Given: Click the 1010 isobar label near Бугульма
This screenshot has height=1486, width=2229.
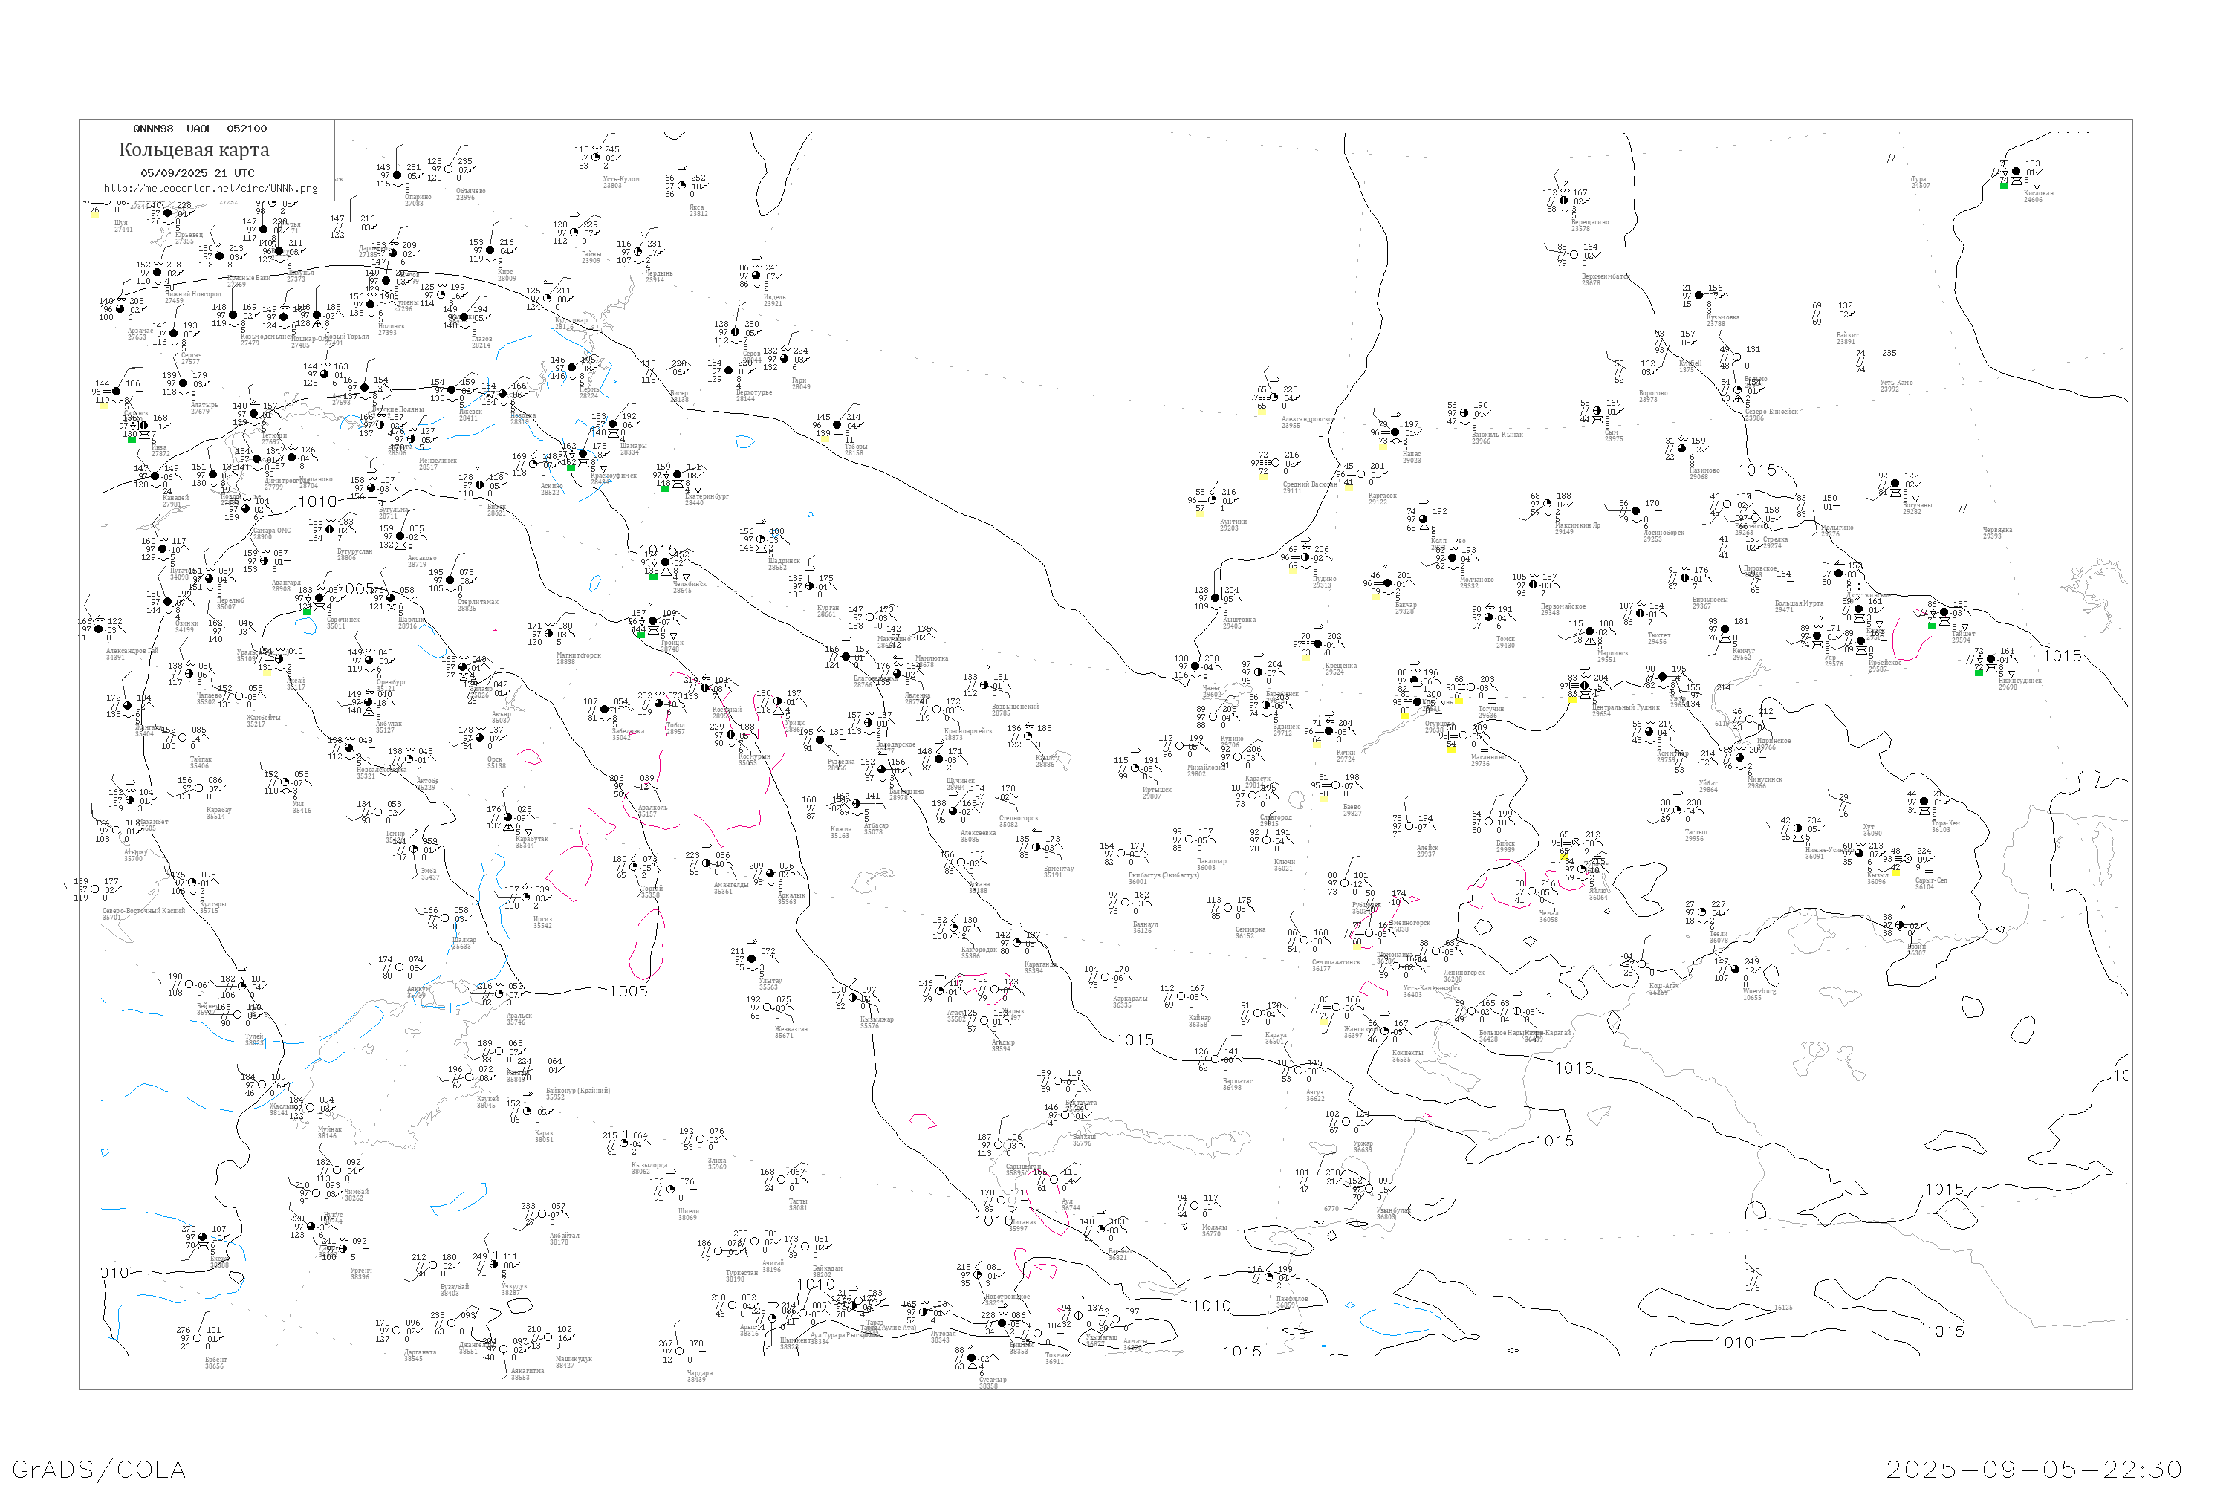Looking at the screenshot, I should click(x=317, y=502).
